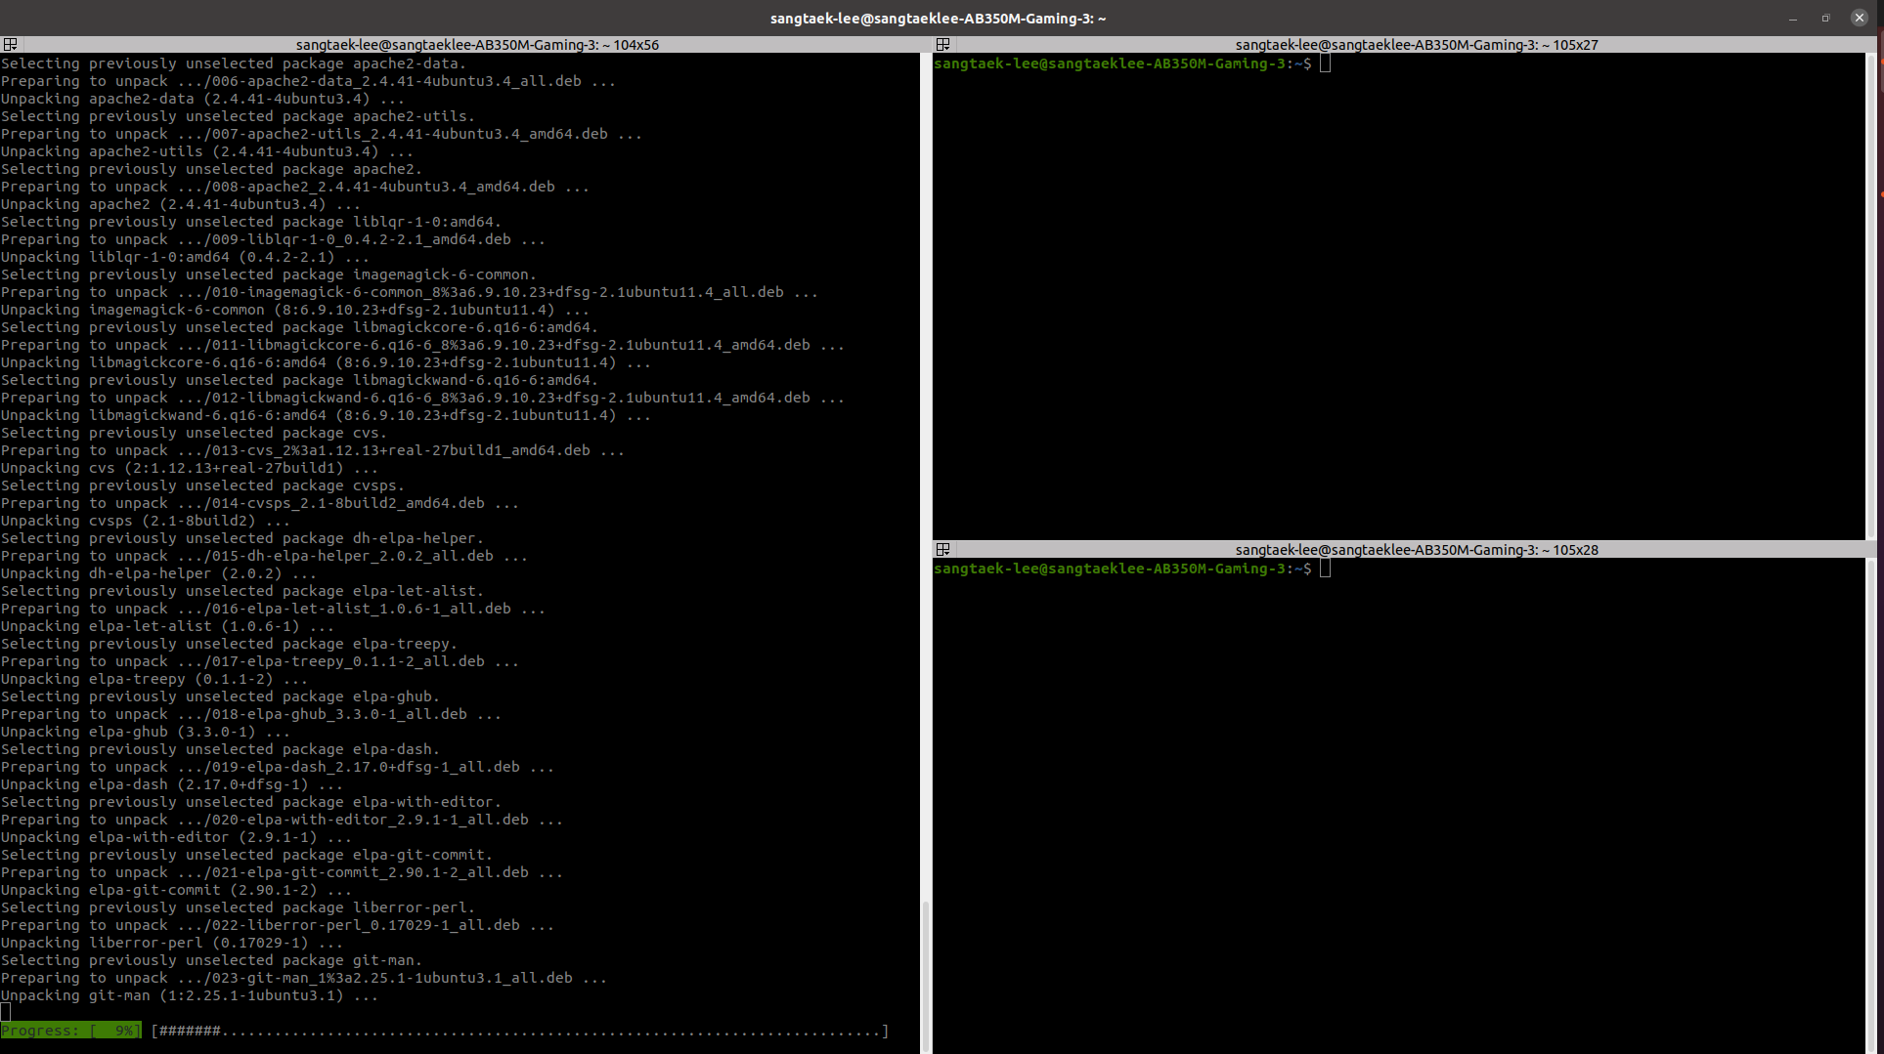Minimize the Terminator window
The height and width of the screenshot is (1054, 1884).
1793,19
